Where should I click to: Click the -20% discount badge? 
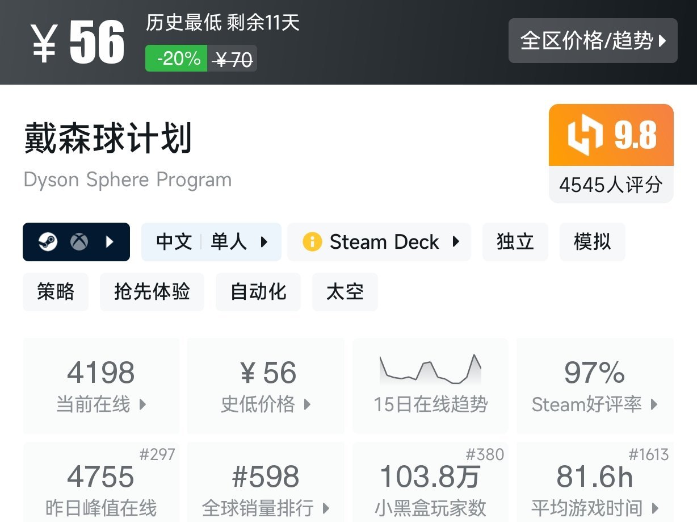(x=177, y=59)
